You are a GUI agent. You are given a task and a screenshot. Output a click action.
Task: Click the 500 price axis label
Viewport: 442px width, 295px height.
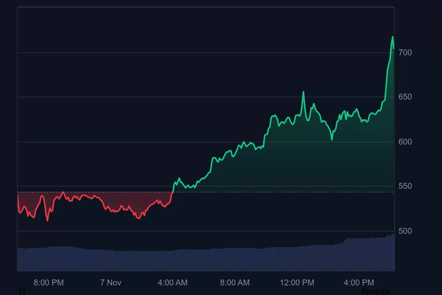405,231
